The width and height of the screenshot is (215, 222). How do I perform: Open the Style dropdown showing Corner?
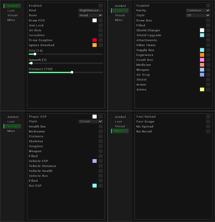click(x=91, y=122)
